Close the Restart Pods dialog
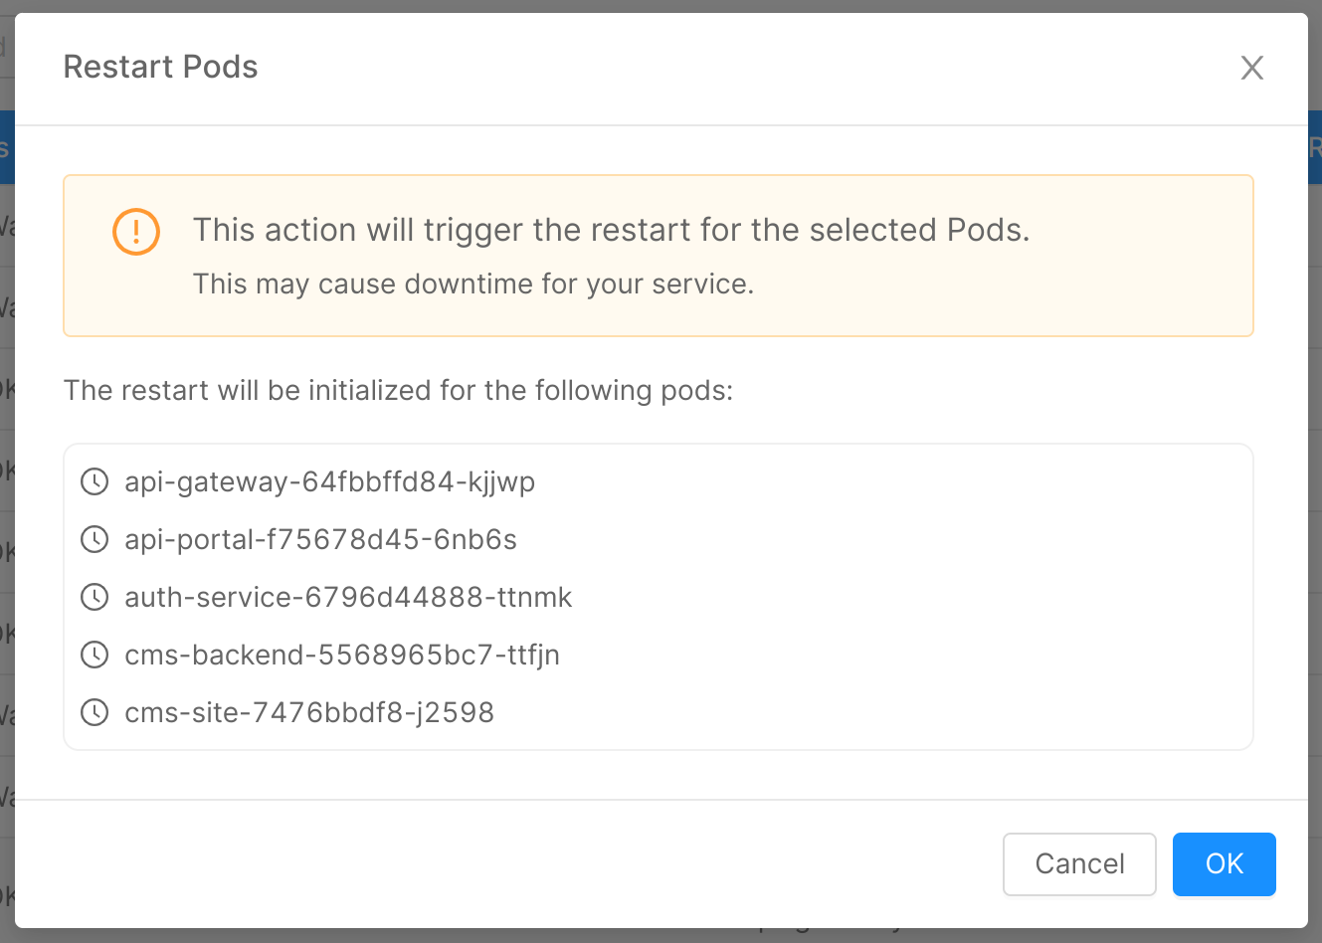Image resolution: width=1322 pixels, height=943 pixels. [x=1251, y=68]
